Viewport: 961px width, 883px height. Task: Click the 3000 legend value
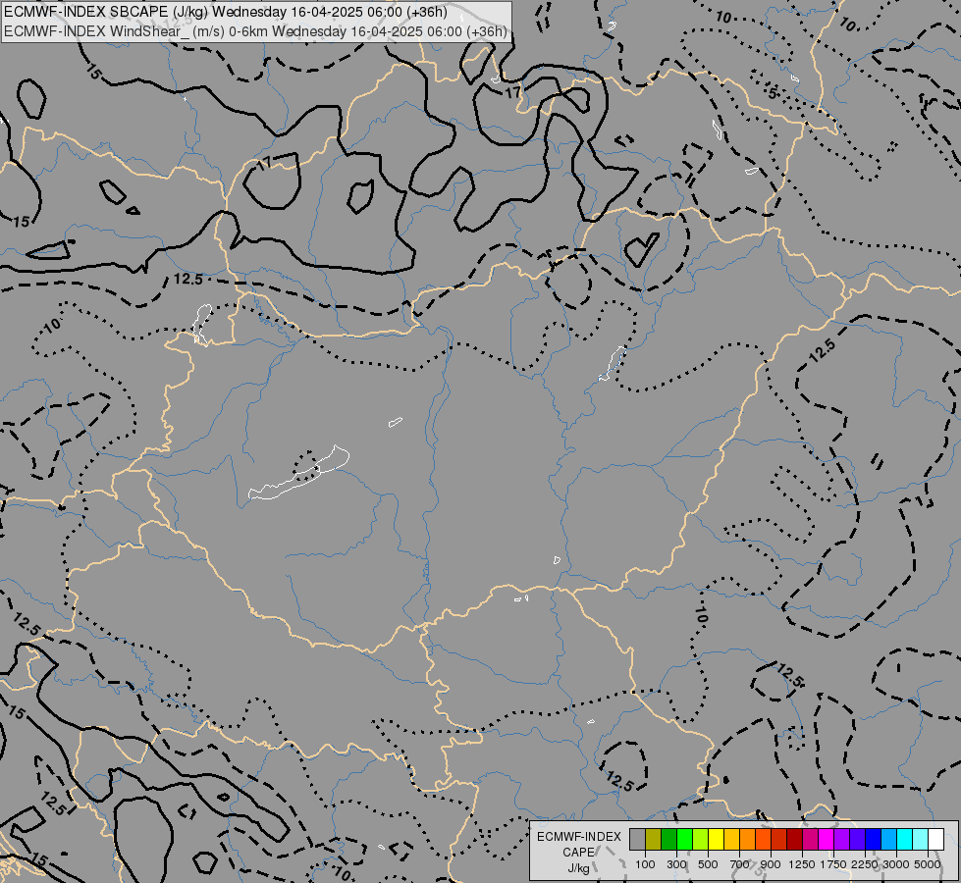tap(896, 864)
